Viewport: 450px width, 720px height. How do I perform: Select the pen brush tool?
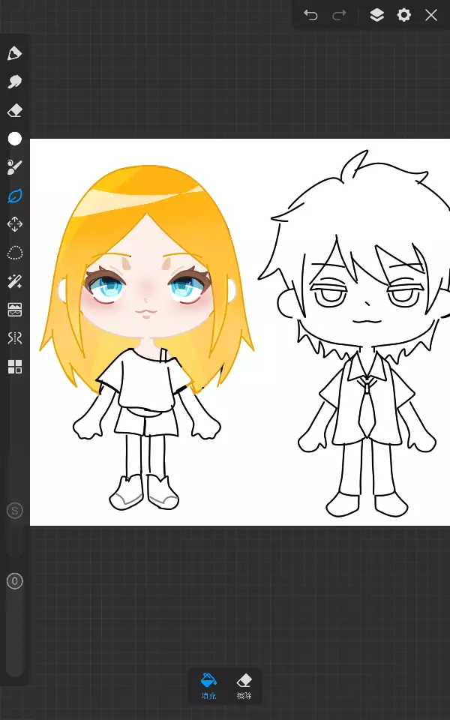(x=15, y=53)
